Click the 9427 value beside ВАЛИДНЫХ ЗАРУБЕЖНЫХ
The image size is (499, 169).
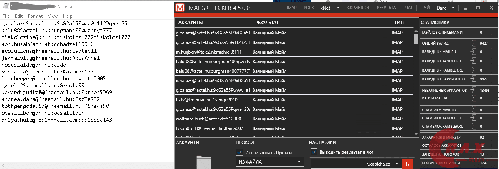pyautogui.click(x=484, y=79)
